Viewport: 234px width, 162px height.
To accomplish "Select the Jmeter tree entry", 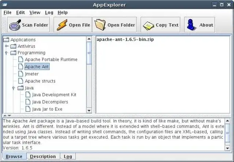I will [x=32, y=74].
